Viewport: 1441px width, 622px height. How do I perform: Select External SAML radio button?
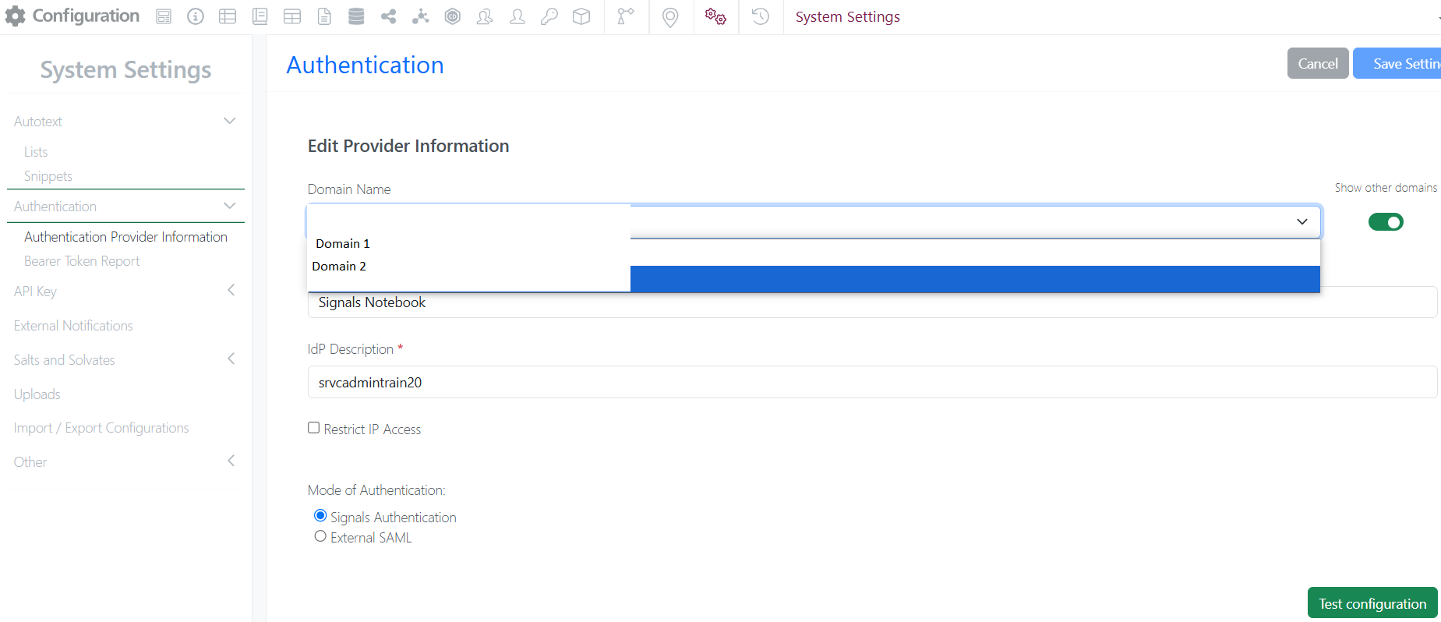click(320, 536)
